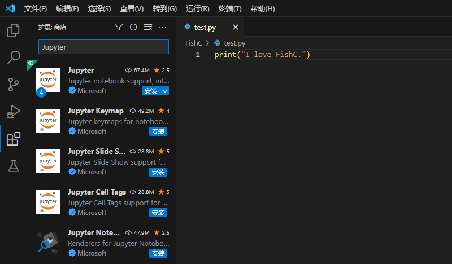Image resolution: width=452 pixels, height=264 pixels.
Task: Click description 'Jupyter notebook support, int...'
Action: 119,81
